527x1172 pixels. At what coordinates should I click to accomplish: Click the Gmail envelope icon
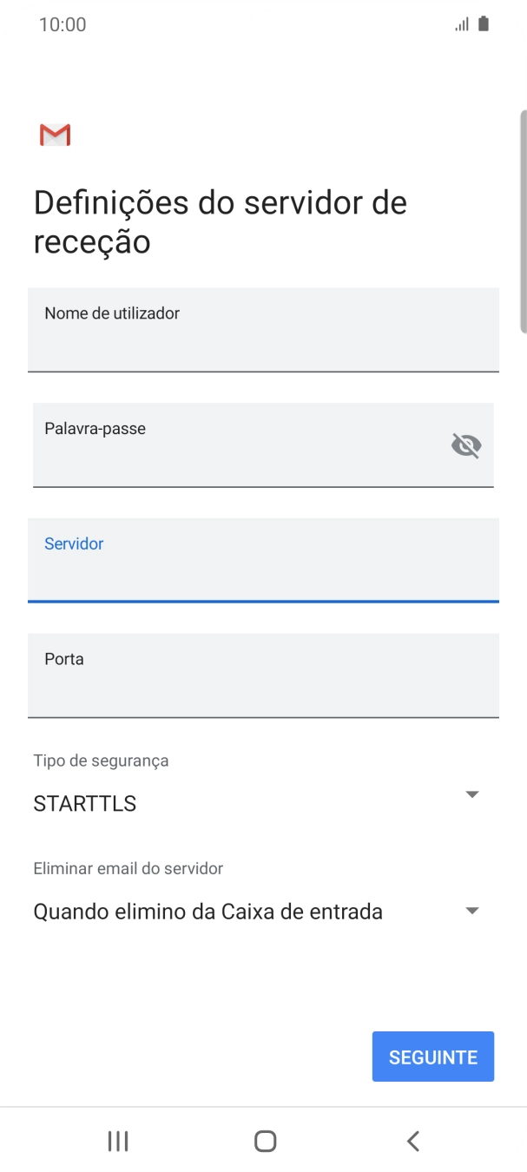(x=54, y=135)
